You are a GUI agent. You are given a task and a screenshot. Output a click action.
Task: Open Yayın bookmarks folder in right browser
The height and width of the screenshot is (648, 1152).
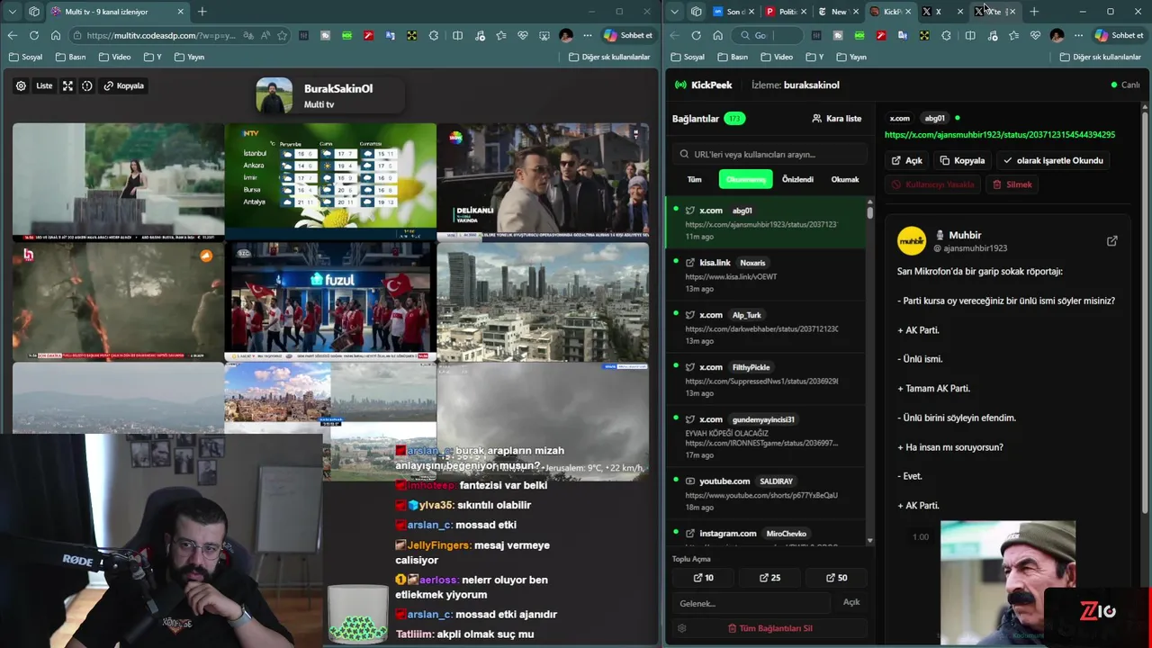[850, 57]
